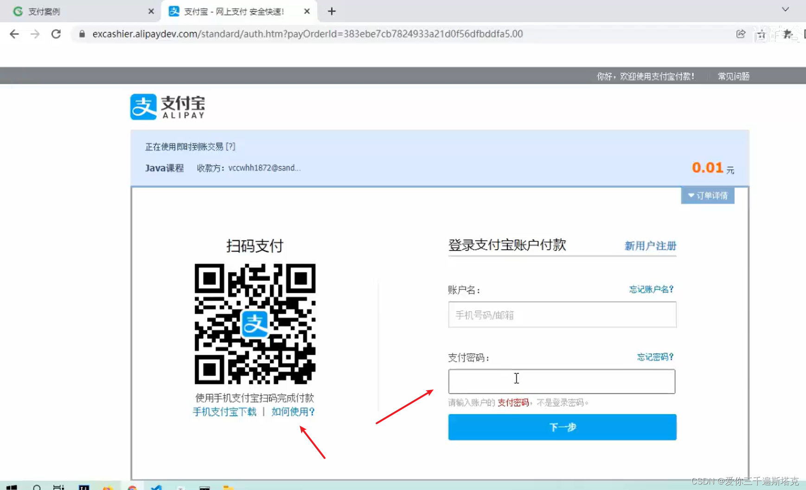Open the extensions puzzle icon

pyautogui.click(x=787, y=34)
